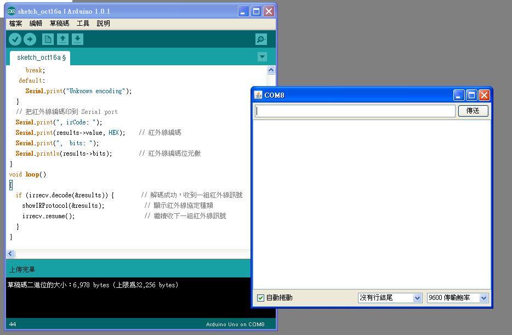512x335 pixels.
Task: Click the 'Serial.println(results->bits);' line
Action: [64, 153]
